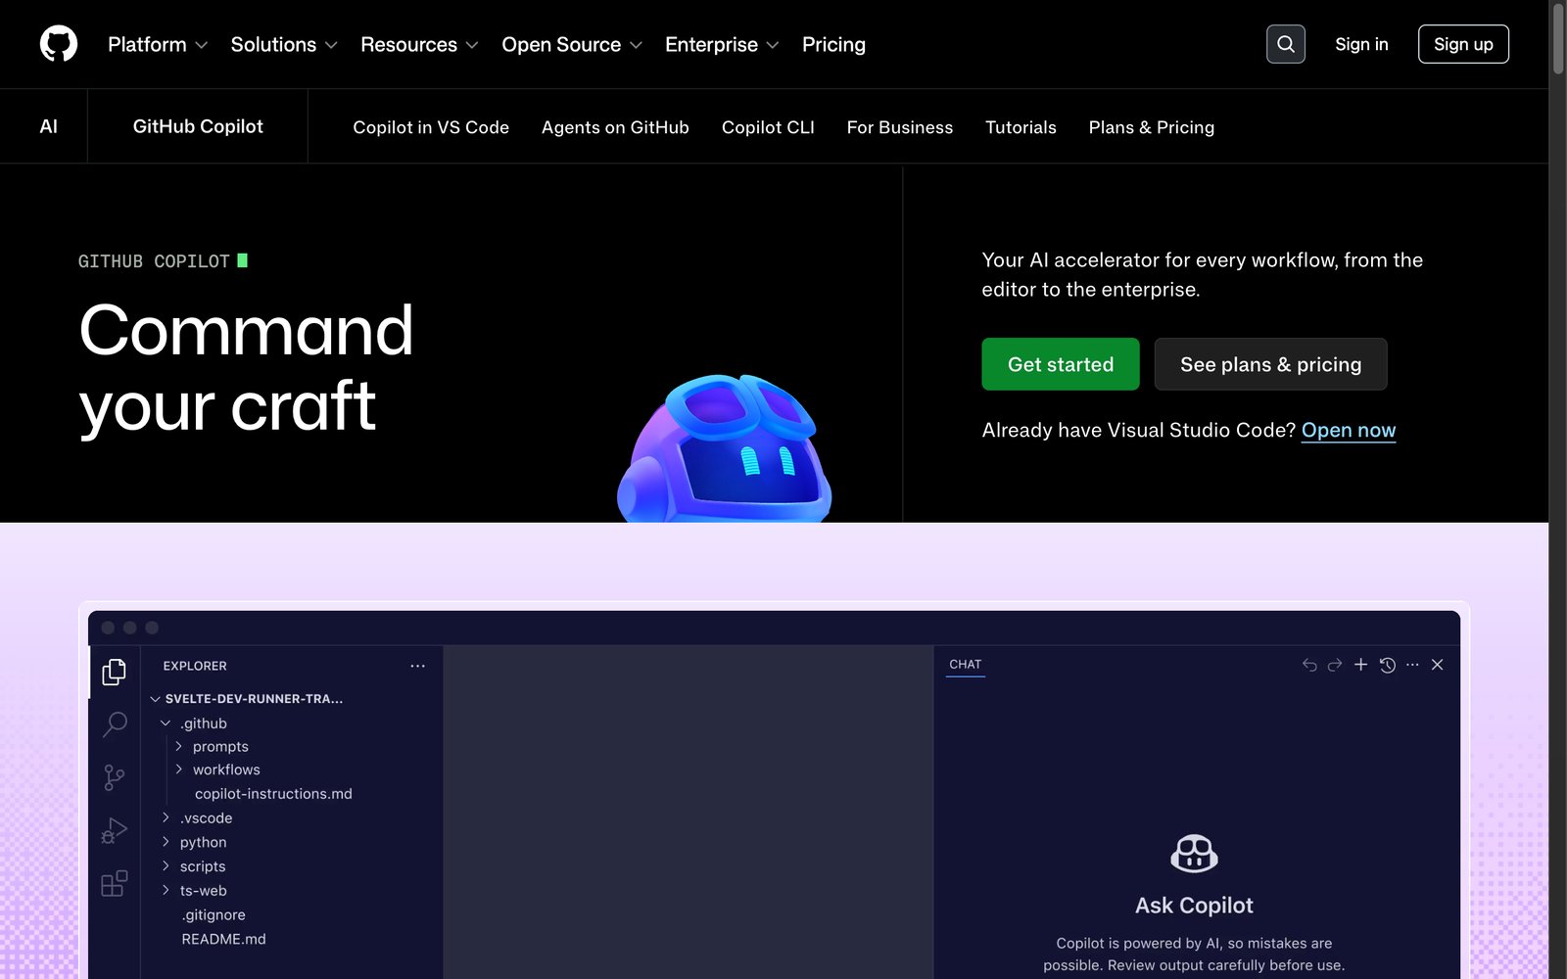Open the Run and Debug icon
Viewport: 1567px width, 979px height.
point(115,830)
